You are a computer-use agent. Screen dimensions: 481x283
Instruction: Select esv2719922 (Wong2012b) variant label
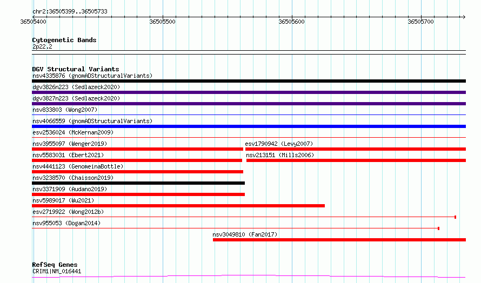pos(68,212)
